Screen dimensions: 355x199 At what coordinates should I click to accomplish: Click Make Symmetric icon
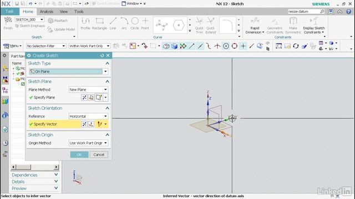(x=293, y=25)
